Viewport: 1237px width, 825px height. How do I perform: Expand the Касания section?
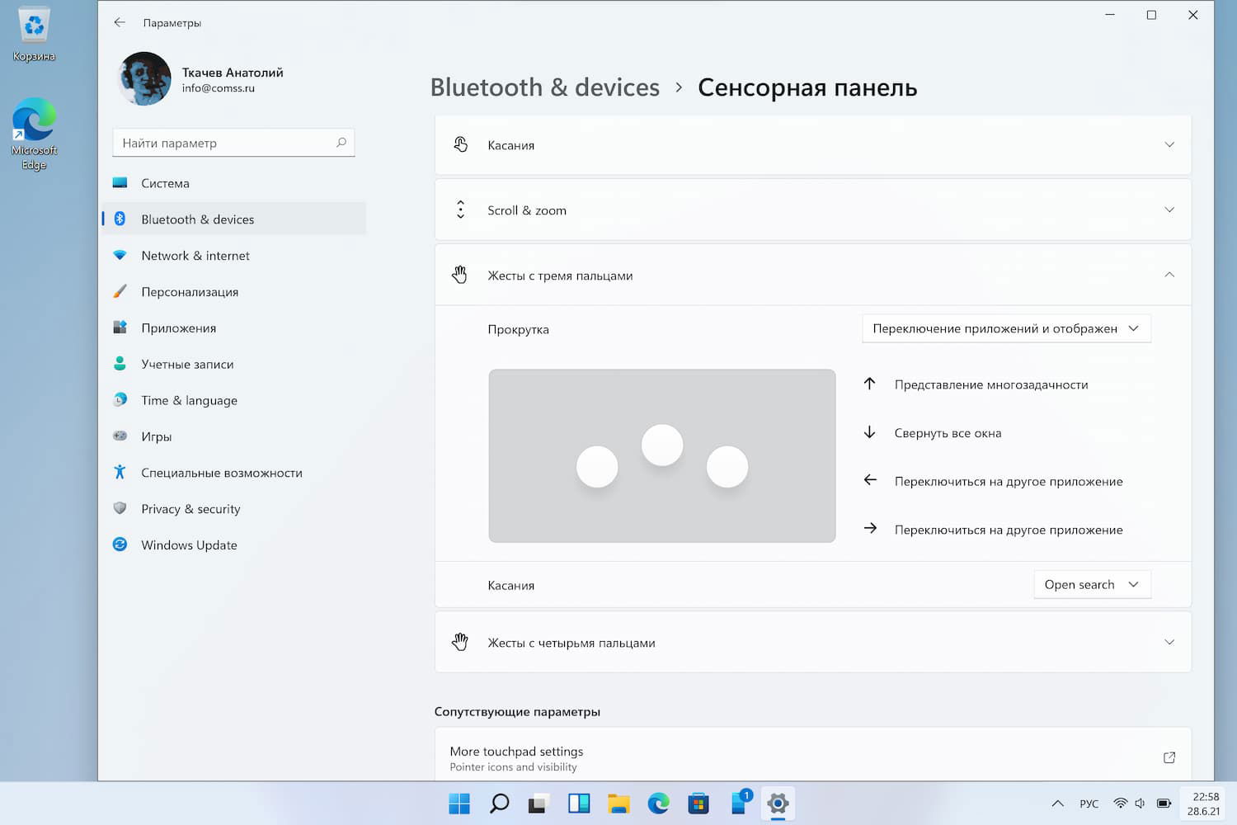coord(813,144)
